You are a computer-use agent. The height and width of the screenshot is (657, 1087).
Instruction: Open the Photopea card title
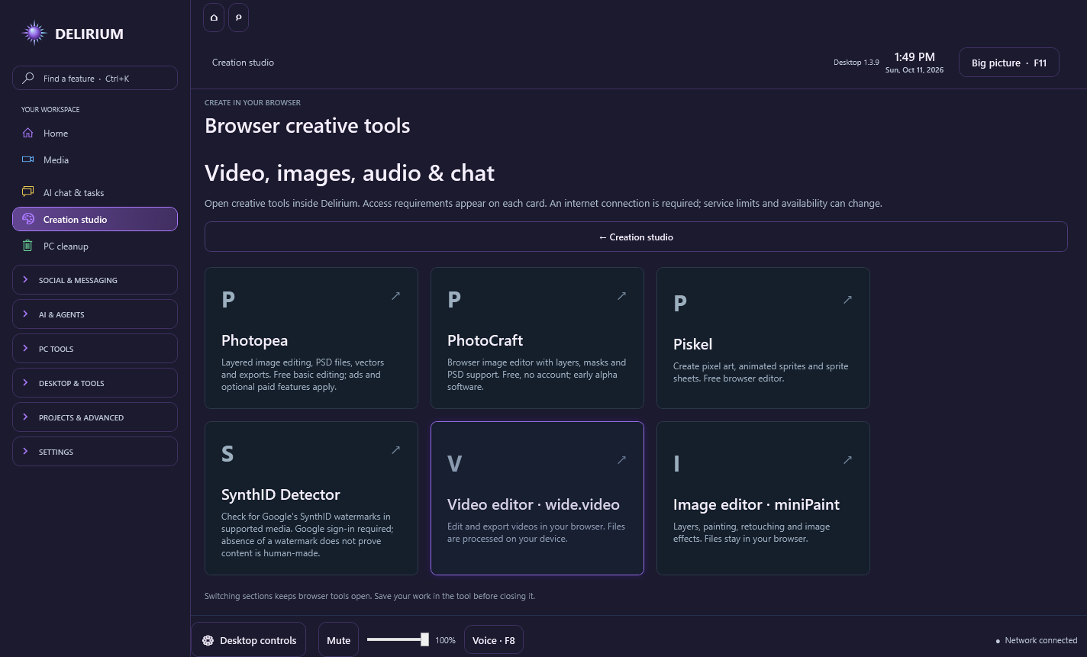click(x=254, y=340)
